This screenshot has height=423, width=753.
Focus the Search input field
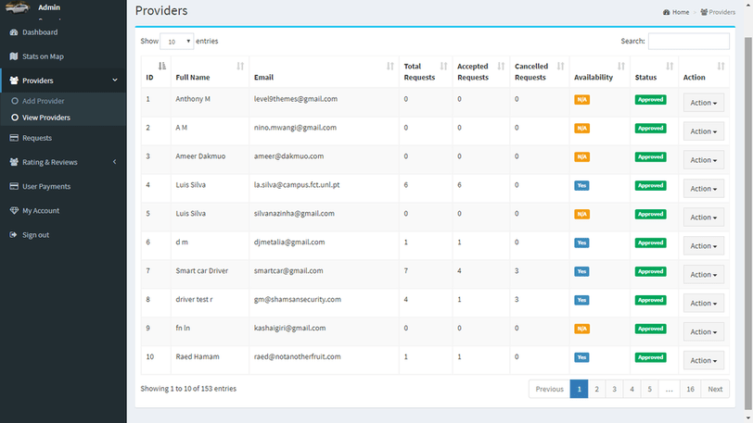point(689,42)
